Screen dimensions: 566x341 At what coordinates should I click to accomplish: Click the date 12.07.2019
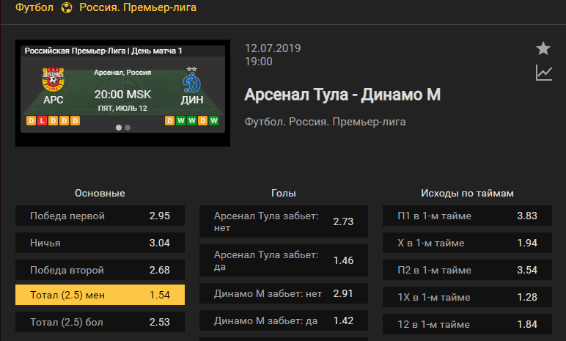coord(273,48)
